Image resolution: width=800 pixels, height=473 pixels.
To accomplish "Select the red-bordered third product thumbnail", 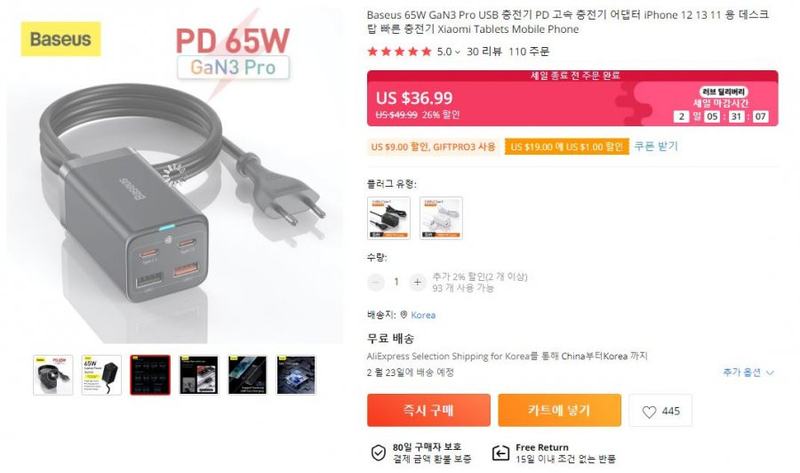I will 150,375.
